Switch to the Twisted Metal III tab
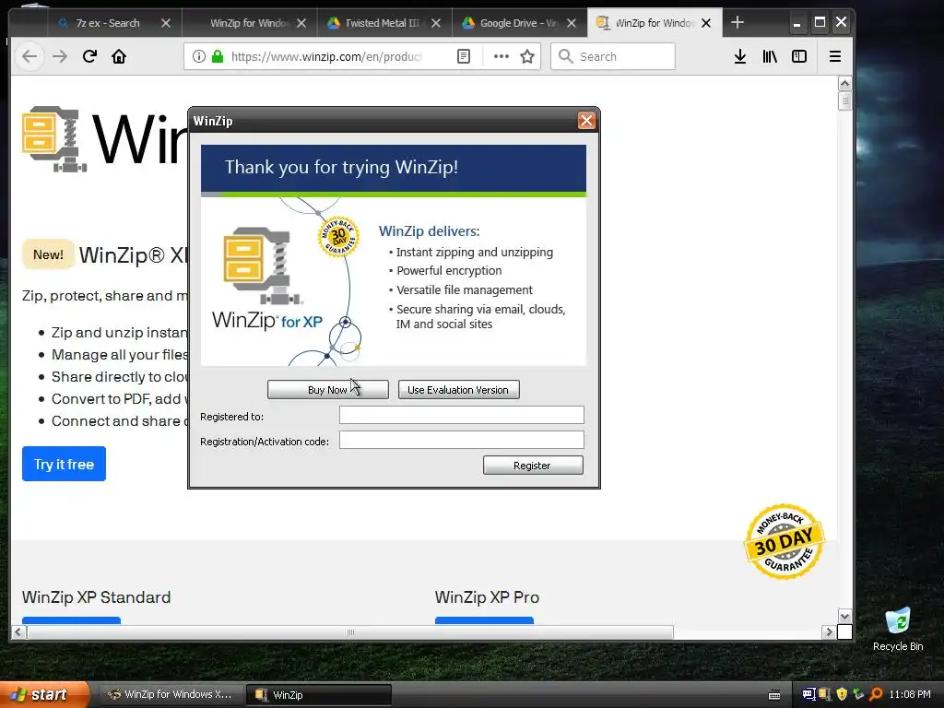The height and width of the screenshot is (708, 944). (382, 23)
